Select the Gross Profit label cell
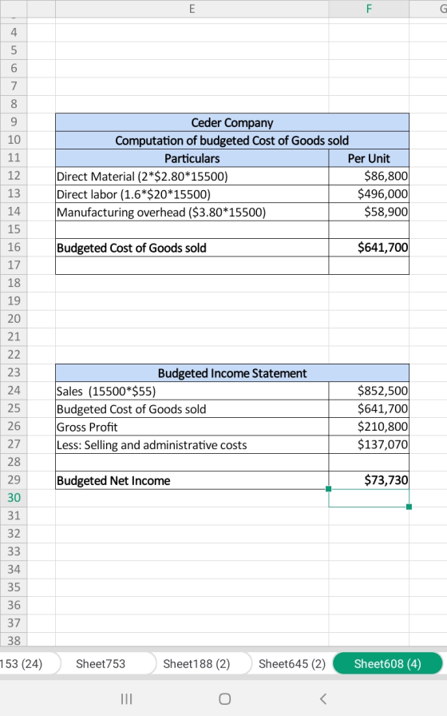This screenshot has height=716, width=447. pyautogui.click(x=192, y=427)
